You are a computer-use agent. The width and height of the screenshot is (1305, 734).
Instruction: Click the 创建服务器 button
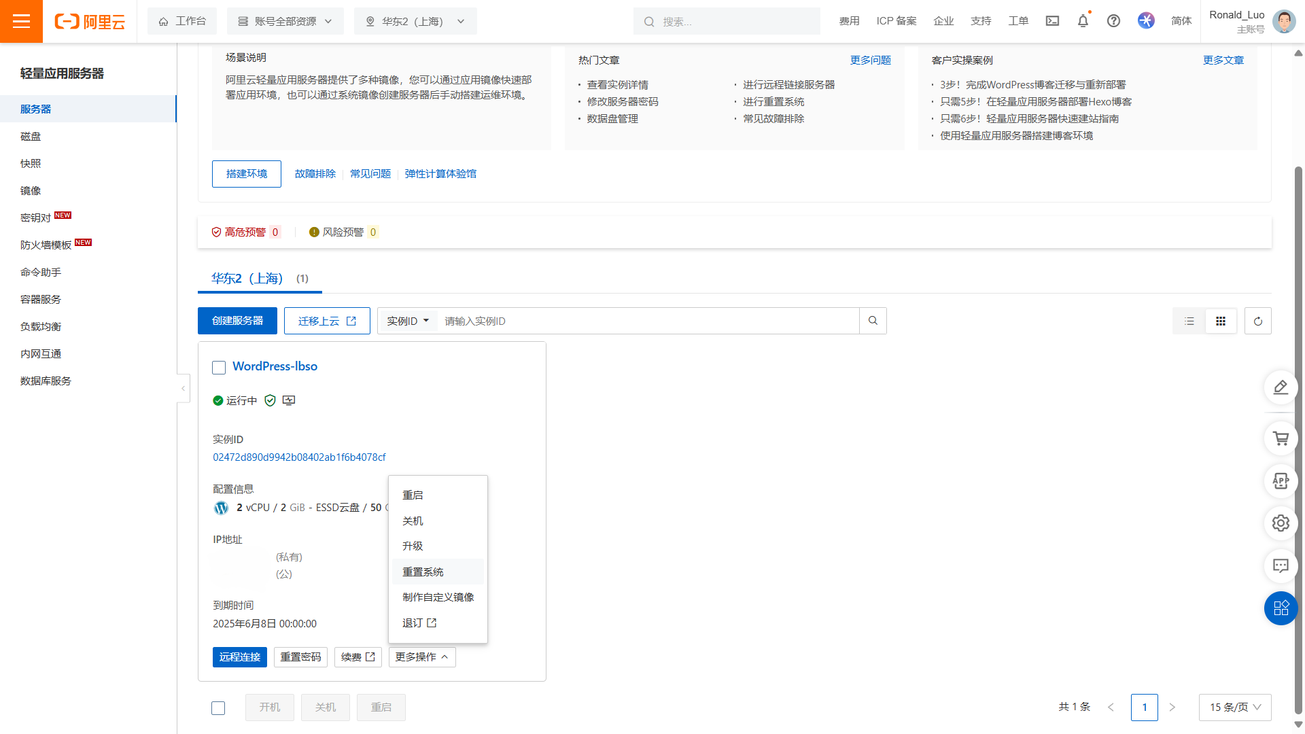(237, 321)
